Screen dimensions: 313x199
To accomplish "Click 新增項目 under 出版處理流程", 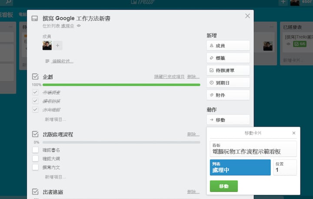I will pos(55,177).
